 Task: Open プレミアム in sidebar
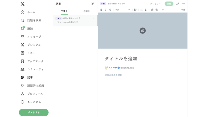point(31,45)
